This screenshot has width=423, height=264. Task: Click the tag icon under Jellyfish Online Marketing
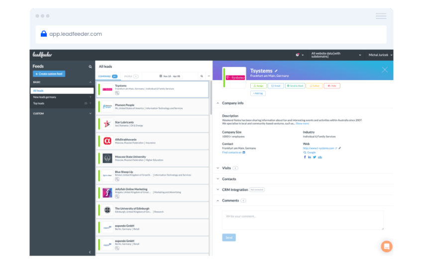(x=117, y=197)
